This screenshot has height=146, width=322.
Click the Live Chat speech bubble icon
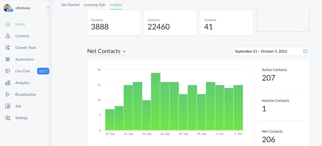8,71
